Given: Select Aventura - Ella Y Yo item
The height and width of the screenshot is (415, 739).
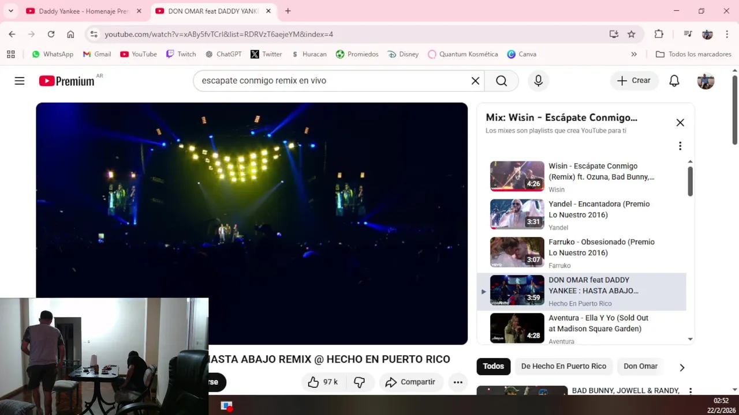Looking at the screenshot, I should [x=581, y=328].
